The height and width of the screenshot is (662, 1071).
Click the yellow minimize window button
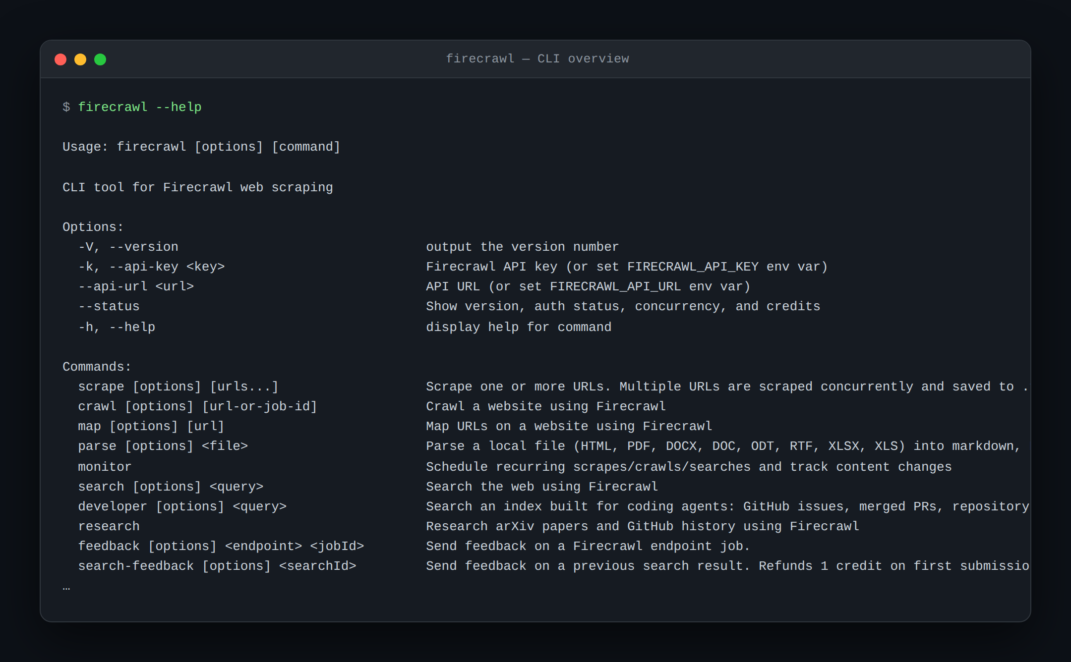(80, 59)
